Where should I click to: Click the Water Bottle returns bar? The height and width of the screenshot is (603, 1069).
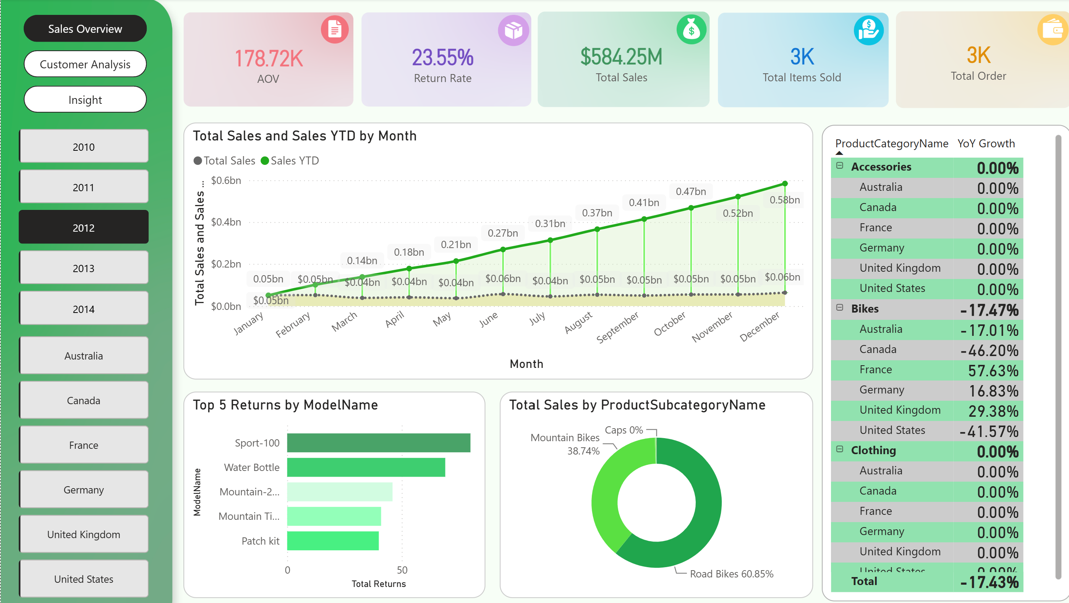tap(366, 467)
